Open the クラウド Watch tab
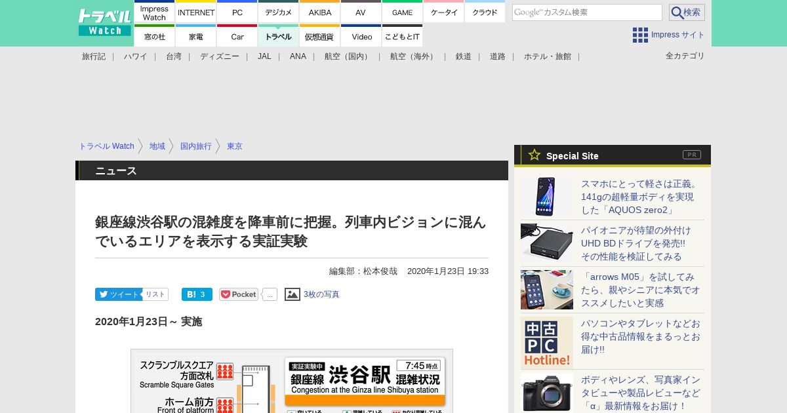 point(485,12)
